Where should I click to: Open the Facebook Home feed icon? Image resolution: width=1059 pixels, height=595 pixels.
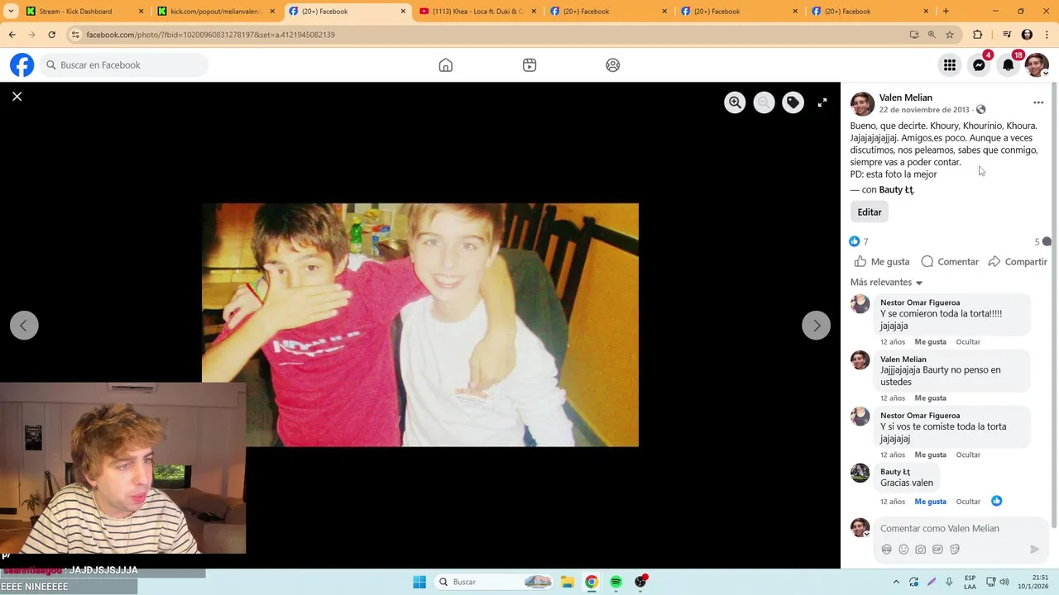point(446,65)
